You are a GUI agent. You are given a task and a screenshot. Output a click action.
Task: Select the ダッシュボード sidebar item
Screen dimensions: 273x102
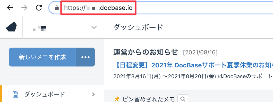[x=52, y=94]
